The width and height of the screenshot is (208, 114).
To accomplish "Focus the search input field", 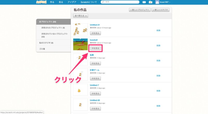I will point(122,2).
